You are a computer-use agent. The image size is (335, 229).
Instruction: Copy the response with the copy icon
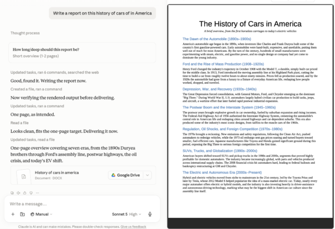(x=12, y=193)
